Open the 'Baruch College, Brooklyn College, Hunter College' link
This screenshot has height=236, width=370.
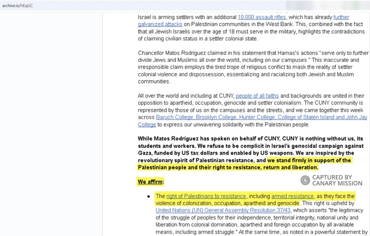(x=261, y=117)
